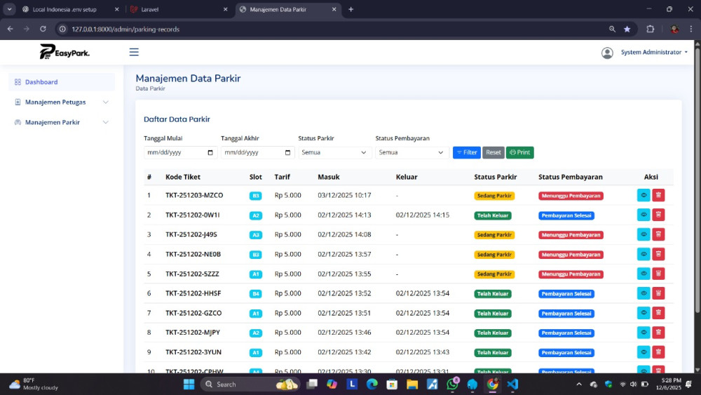Click the EasyPark logo

[x=64, y=52]
